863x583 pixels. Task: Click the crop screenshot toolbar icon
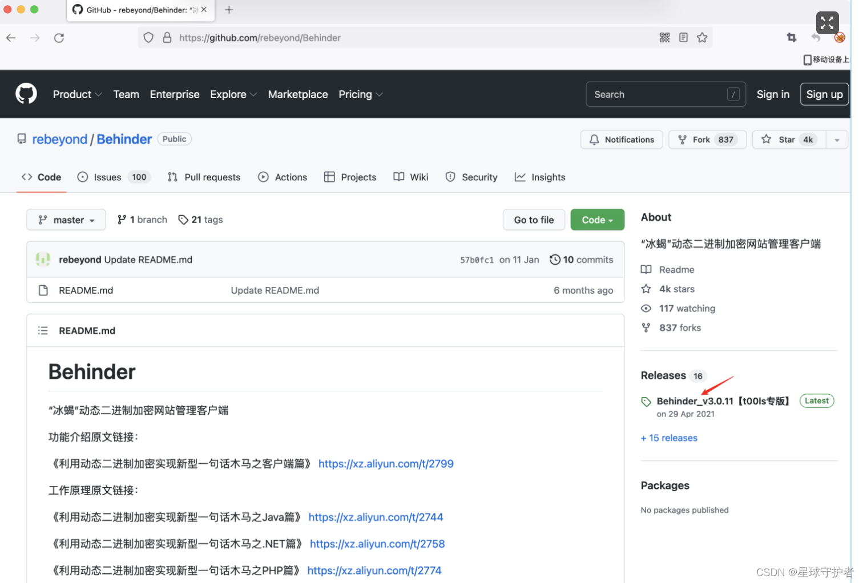tap(792, 38)
